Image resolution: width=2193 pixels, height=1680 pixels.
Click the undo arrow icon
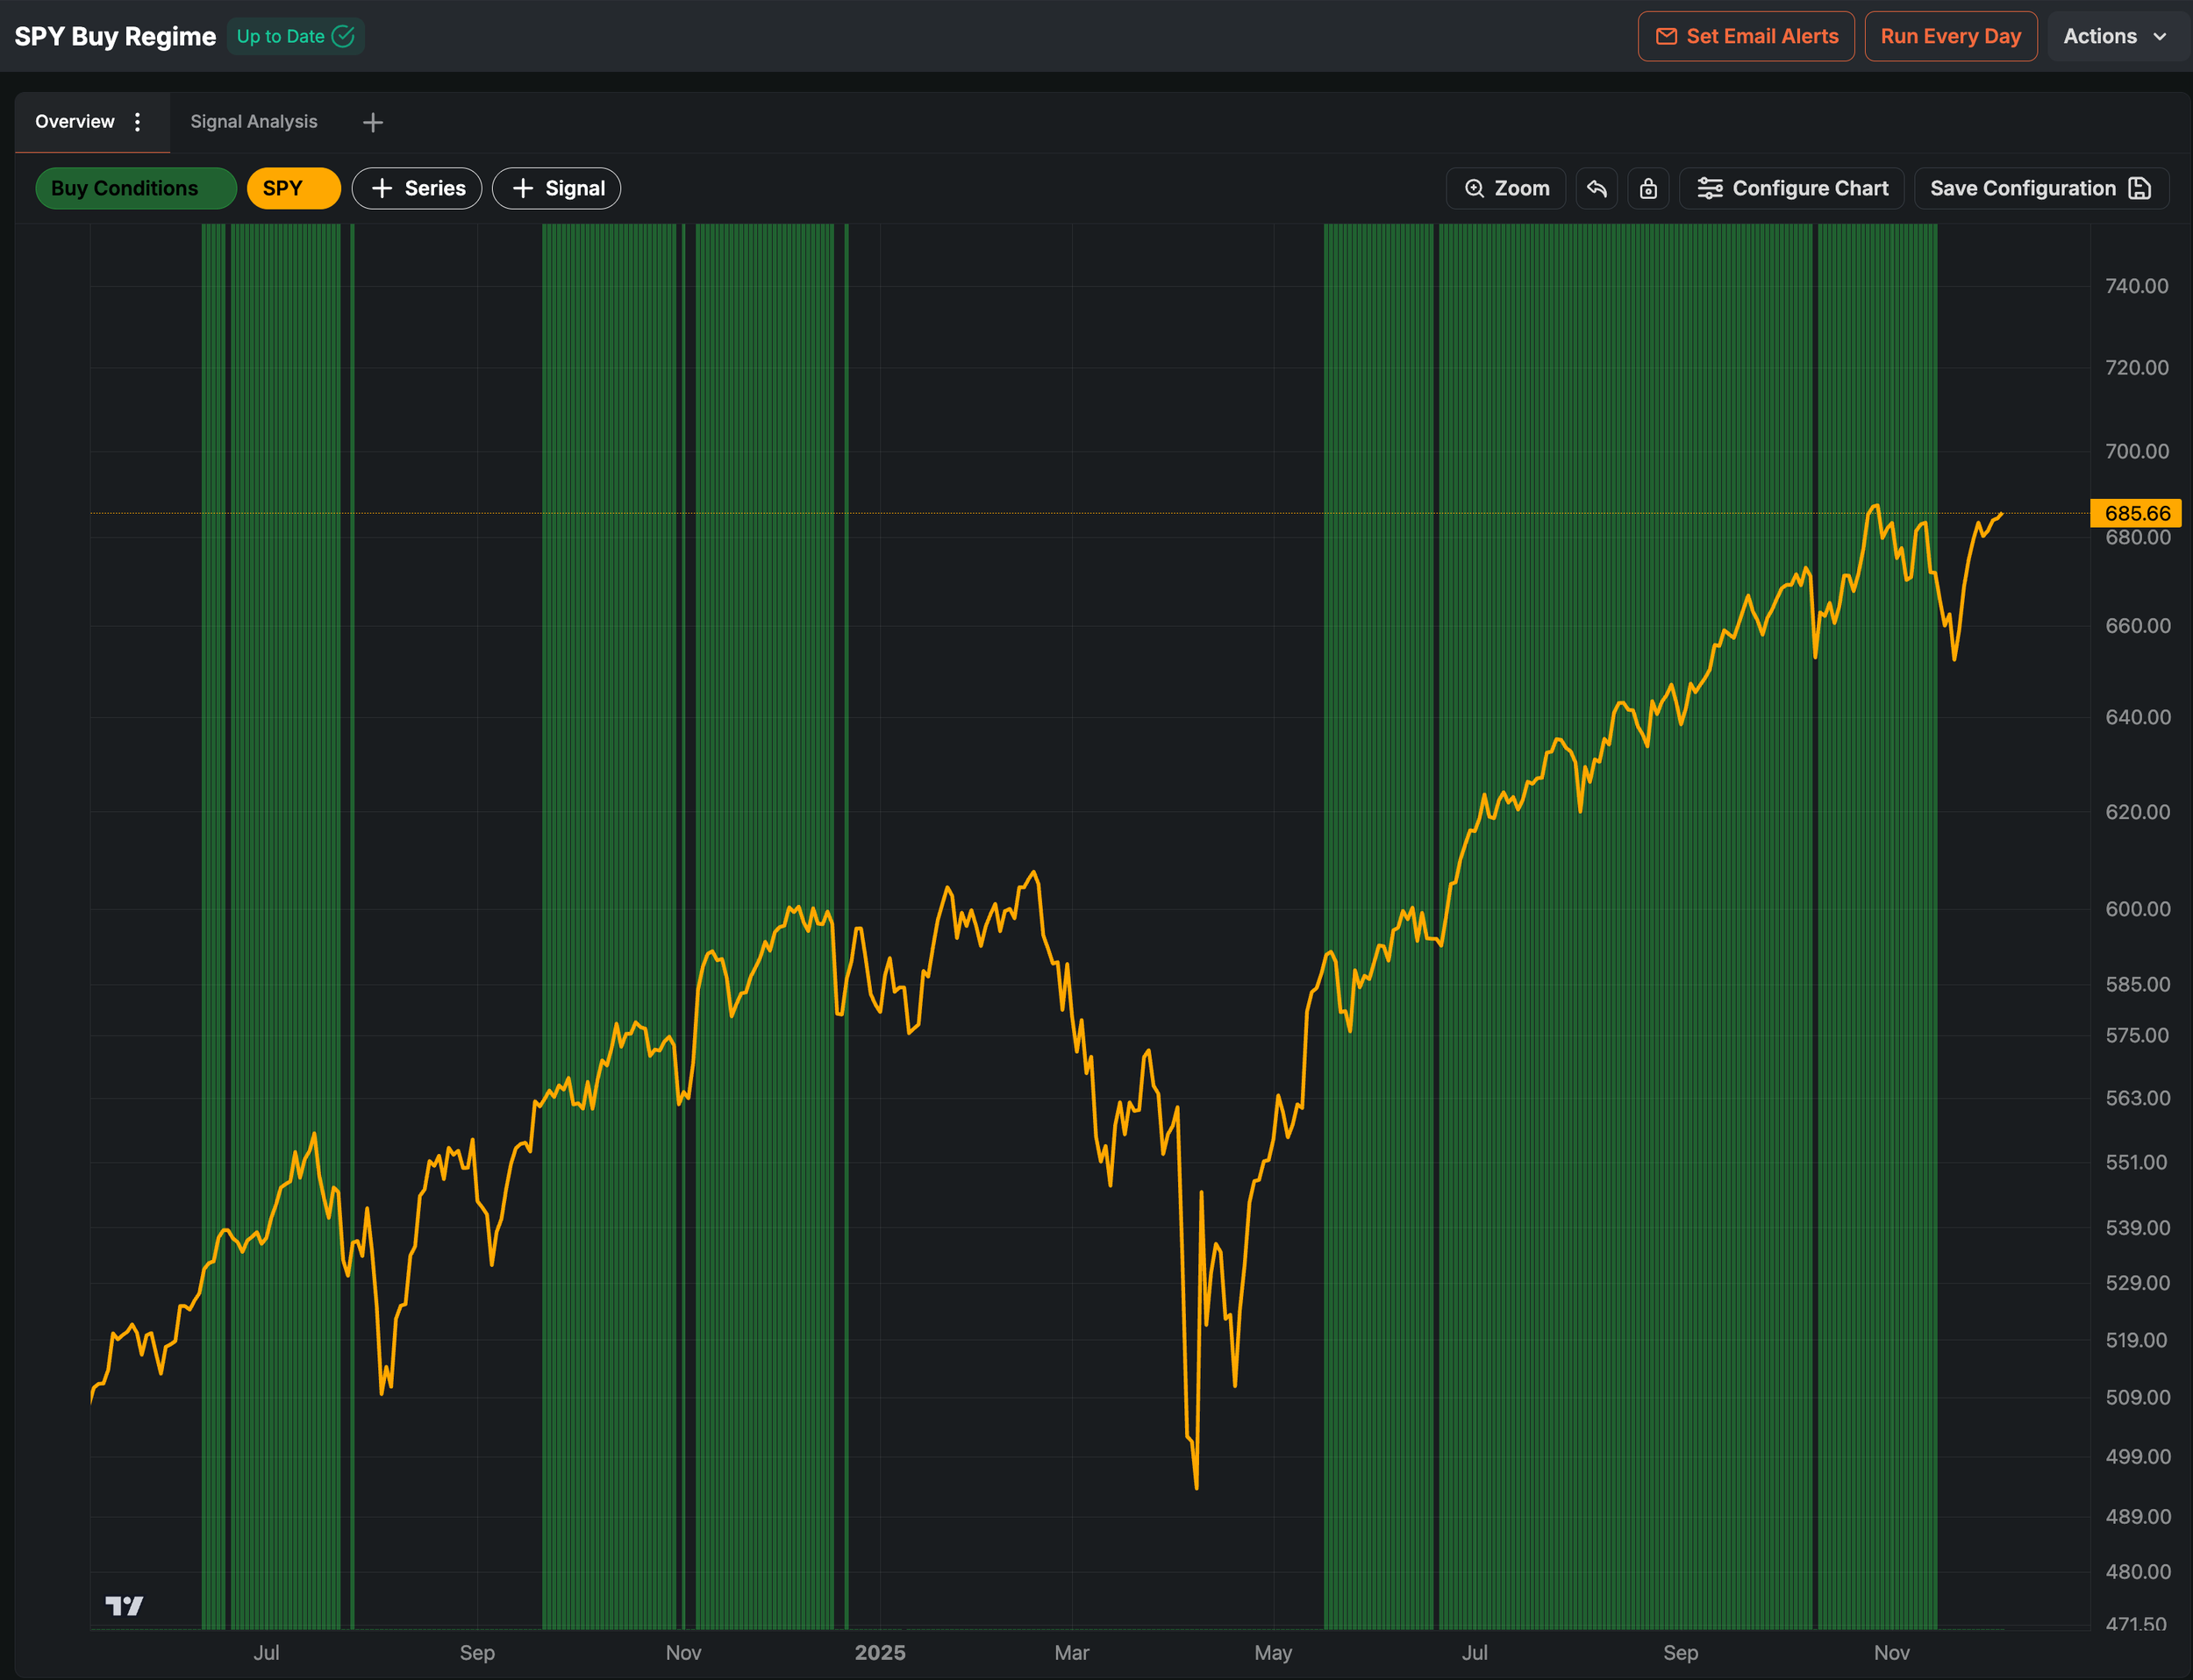(x=1596, y=188)
